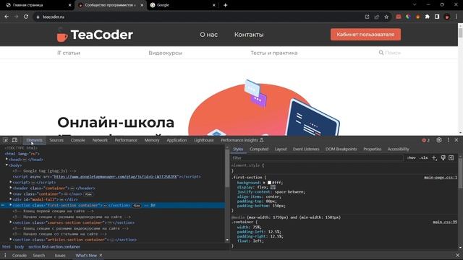
Task: Open the Тесты и практика nav link
Action: coord(274,53)
